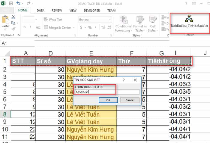
Task: Increase decimal places
Action: pyautogui.click(x=103, y=27)
